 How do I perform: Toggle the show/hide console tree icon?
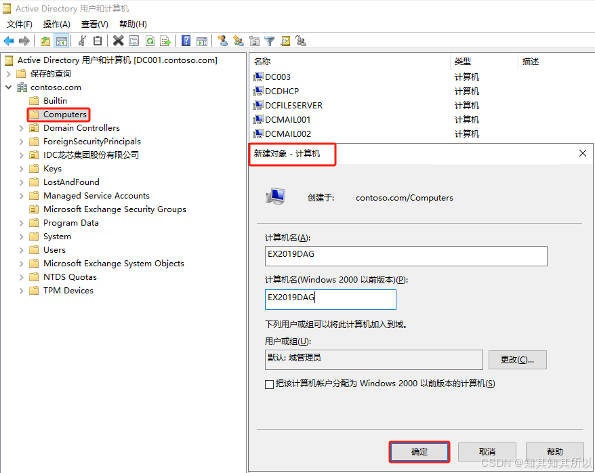pyautogui.click(x=61, y=41)
